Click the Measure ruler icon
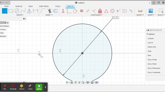Viewport: 165px width, 92px height. point(140,11)
